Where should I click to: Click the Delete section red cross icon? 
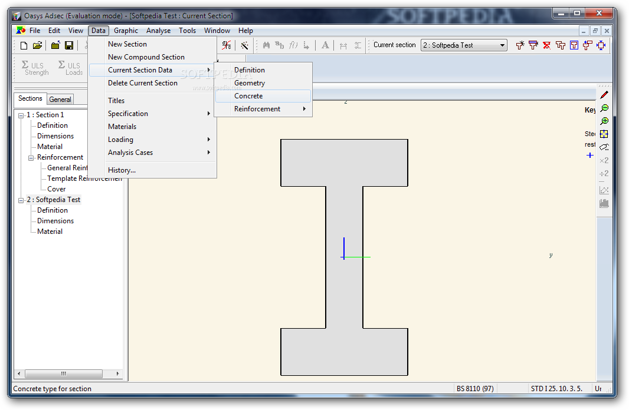547,45
